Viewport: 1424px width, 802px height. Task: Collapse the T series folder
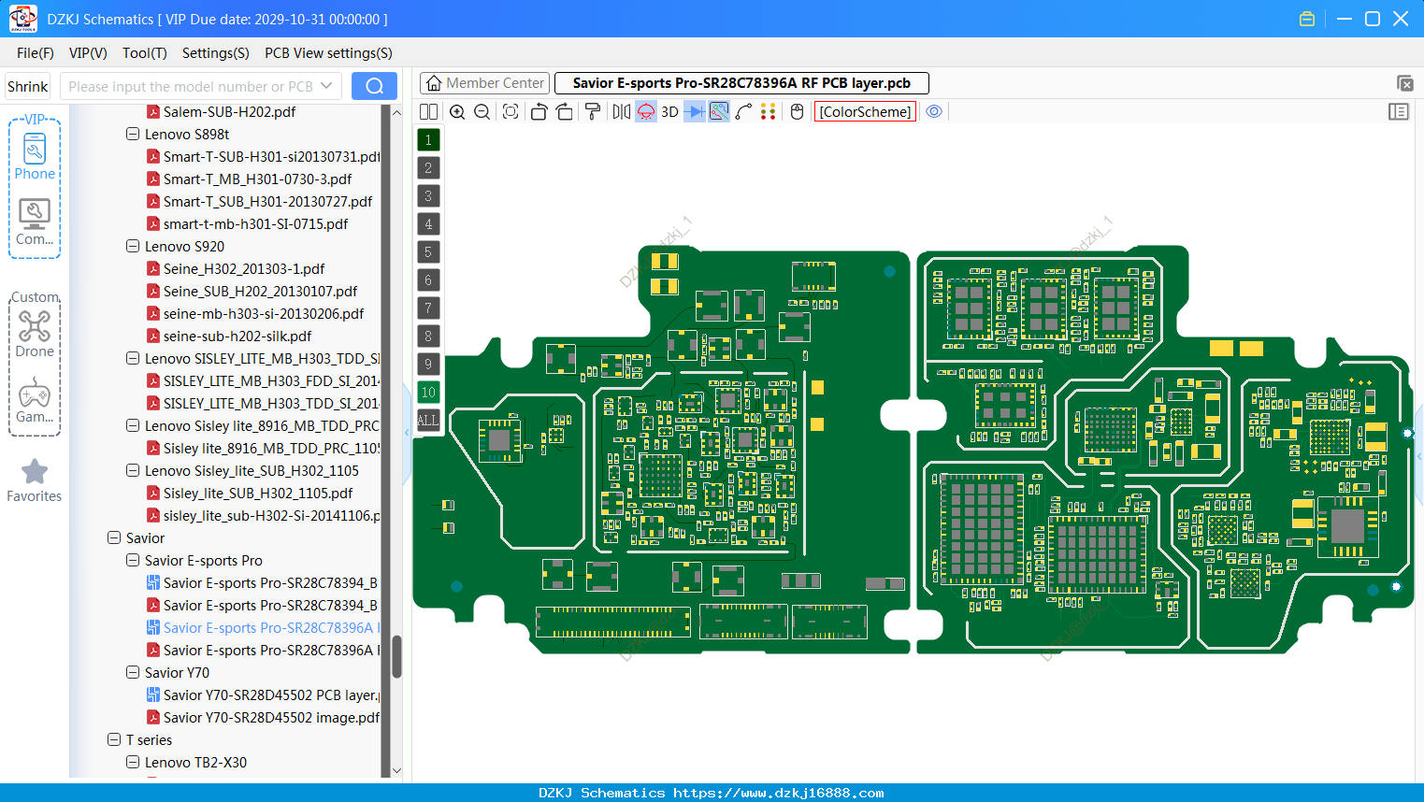114,739
